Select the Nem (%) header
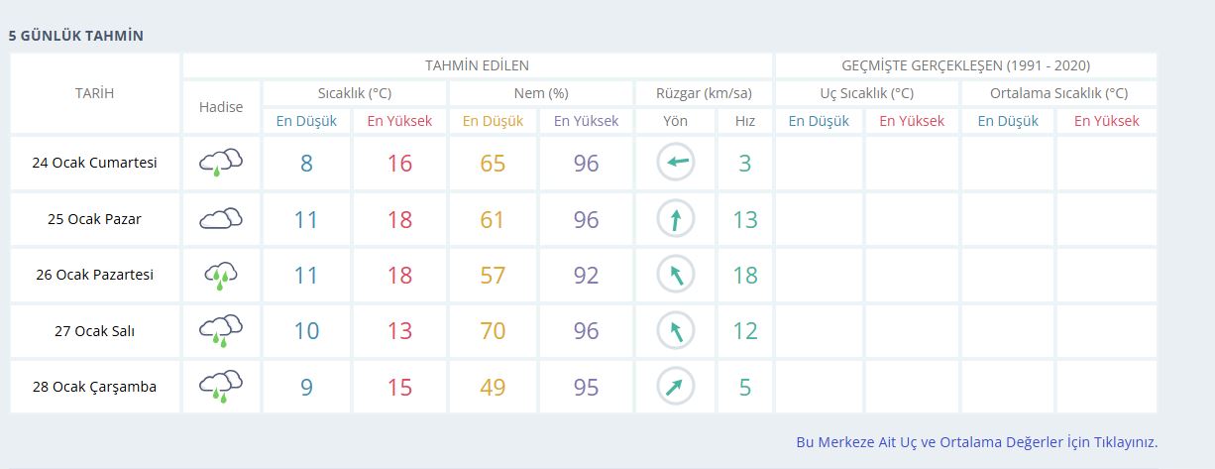 [540, 93]
